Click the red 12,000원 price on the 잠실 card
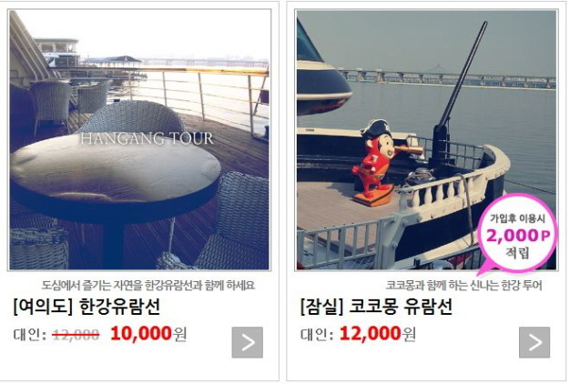 pyautogui.click(x=377, y=334)
